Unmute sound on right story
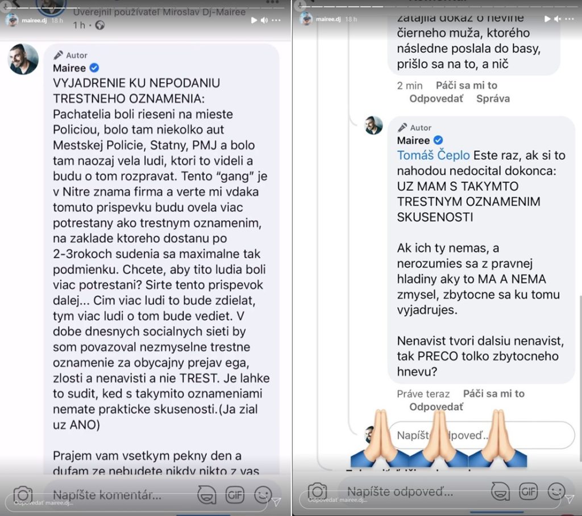 tap(558, 19)
